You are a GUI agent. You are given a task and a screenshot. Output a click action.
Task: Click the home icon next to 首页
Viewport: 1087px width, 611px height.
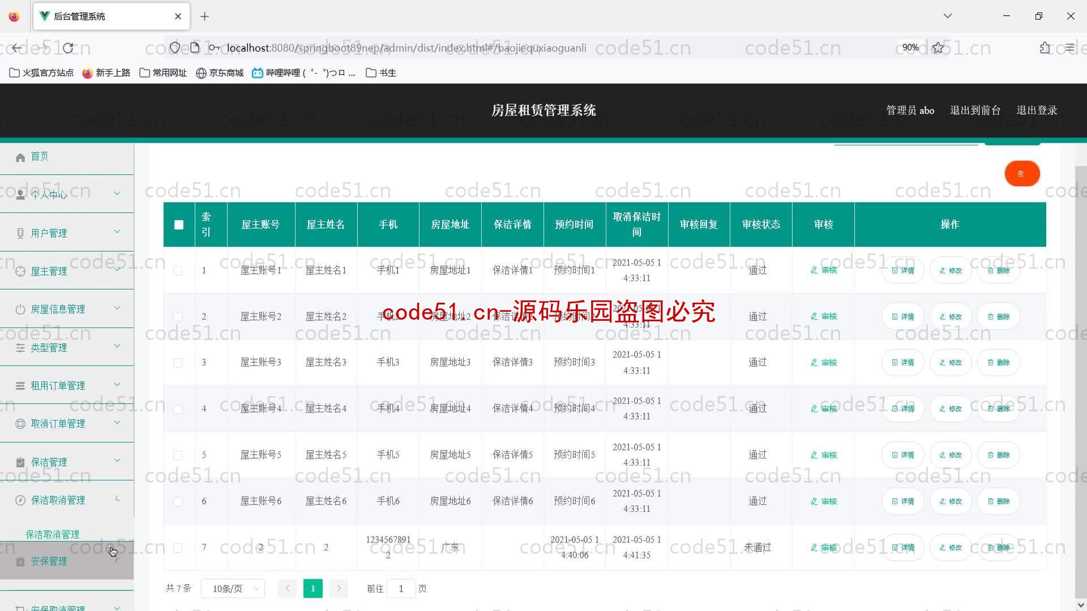tap(20, 157)
